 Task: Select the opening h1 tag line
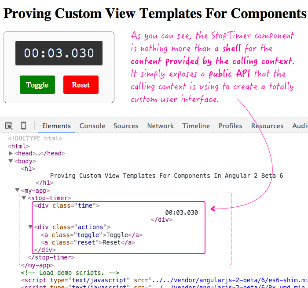(28, 169)
